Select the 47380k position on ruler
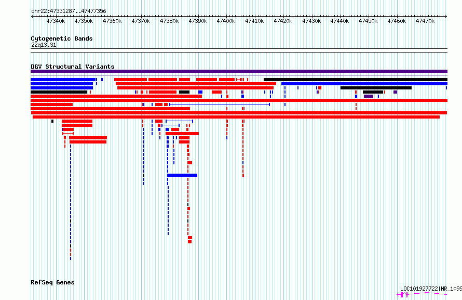Image resolution: width=462 pixels, height=300 pixels. (x=169, y=21)
